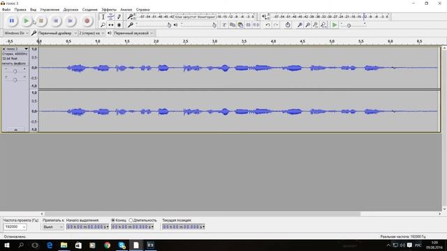Open the track name dropdown menu
The height and width of the screenshot is (251, 447).
click(x=27, y=49)
